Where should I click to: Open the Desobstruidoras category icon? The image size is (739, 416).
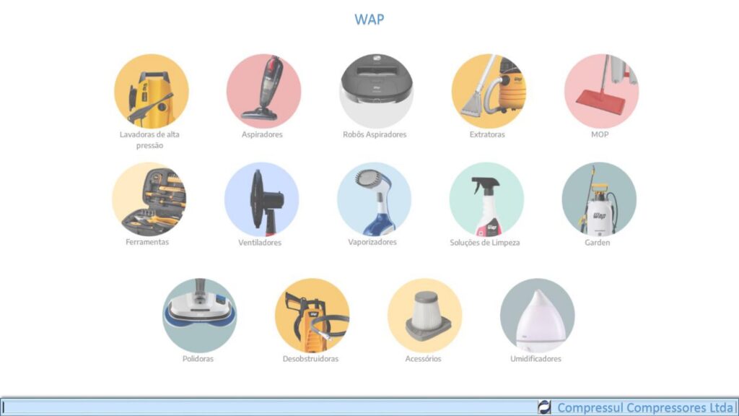[x=312, y=316]
